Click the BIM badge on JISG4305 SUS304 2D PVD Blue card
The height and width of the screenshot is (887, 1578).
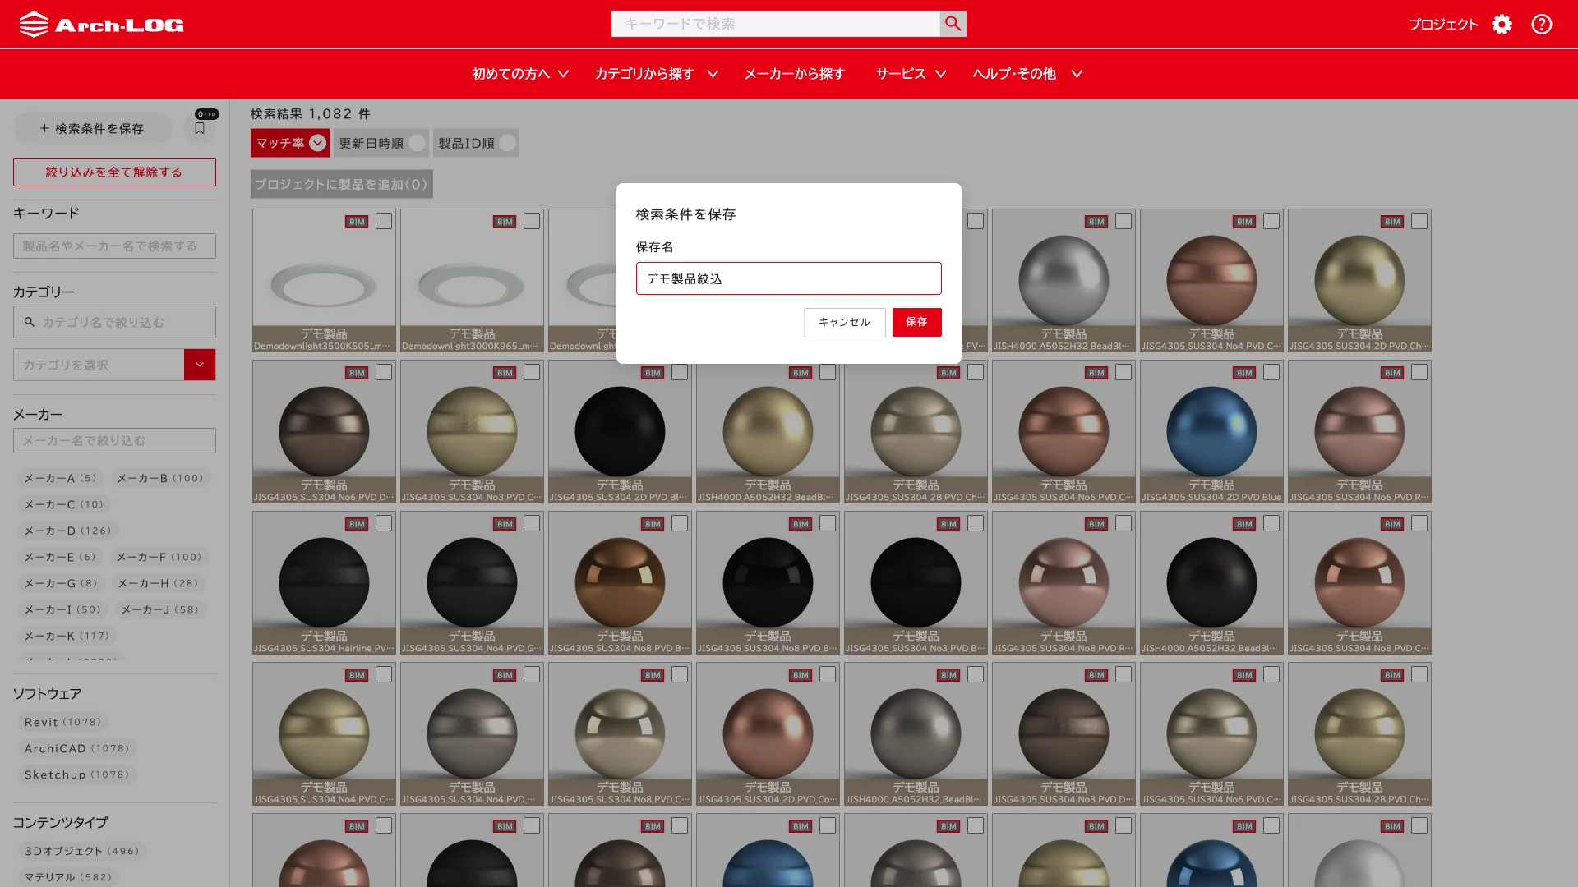click(1244, 373)
